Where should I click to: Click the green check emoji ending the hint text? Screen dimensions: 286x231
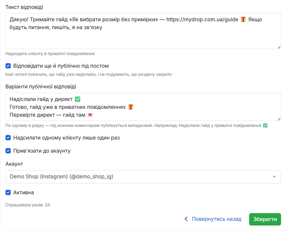pos(265,126)
